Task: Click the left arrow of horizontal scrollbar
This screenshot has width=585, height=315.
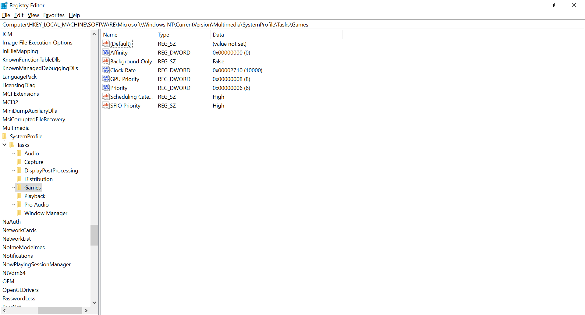Action: point(5,310)
